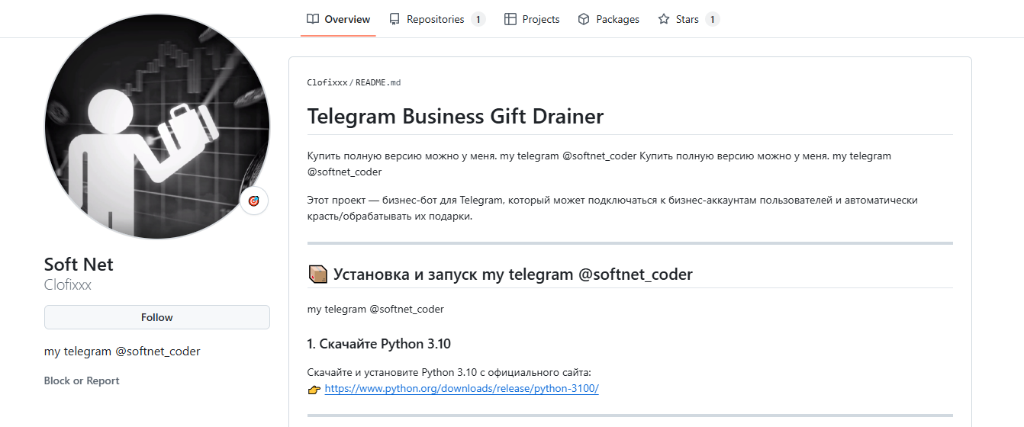Click the book icon in the Overview tab

(x=313, y=19)
